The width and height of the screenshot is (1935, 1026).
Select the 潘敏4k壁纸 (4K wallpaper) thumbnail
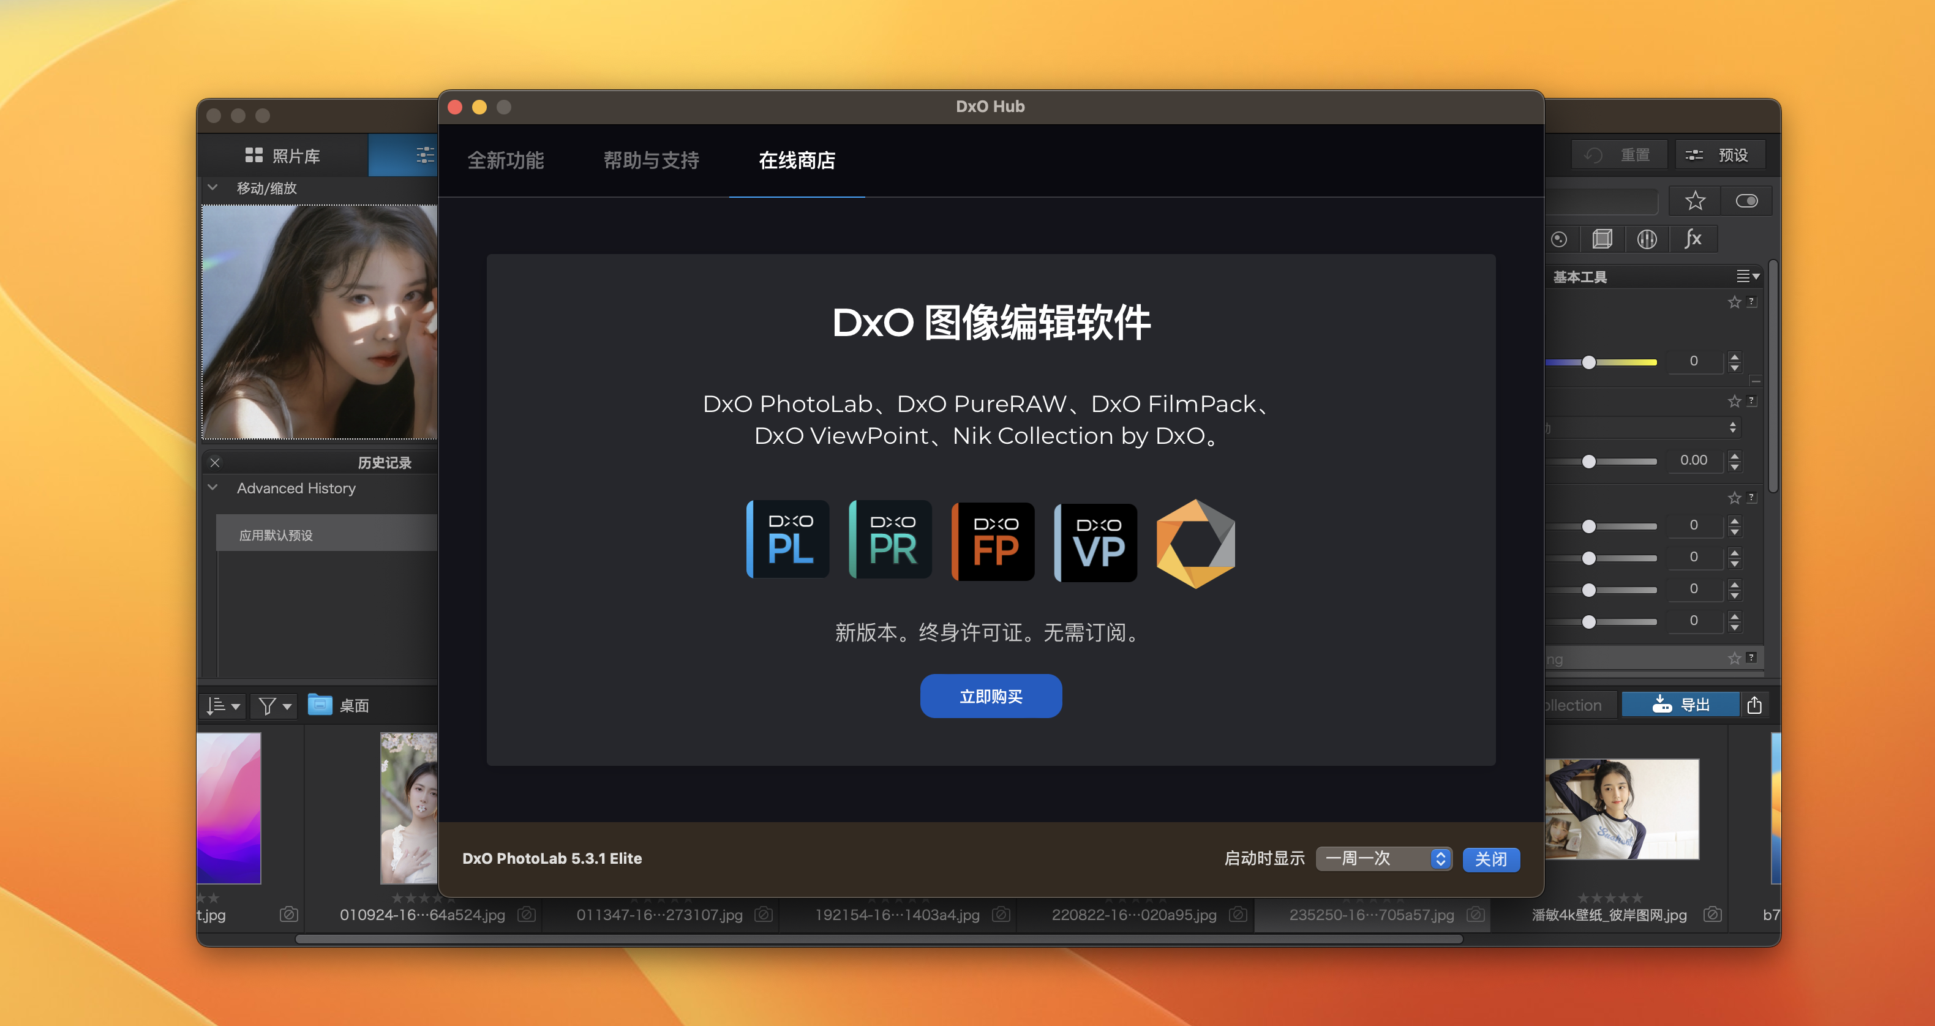1621,810
